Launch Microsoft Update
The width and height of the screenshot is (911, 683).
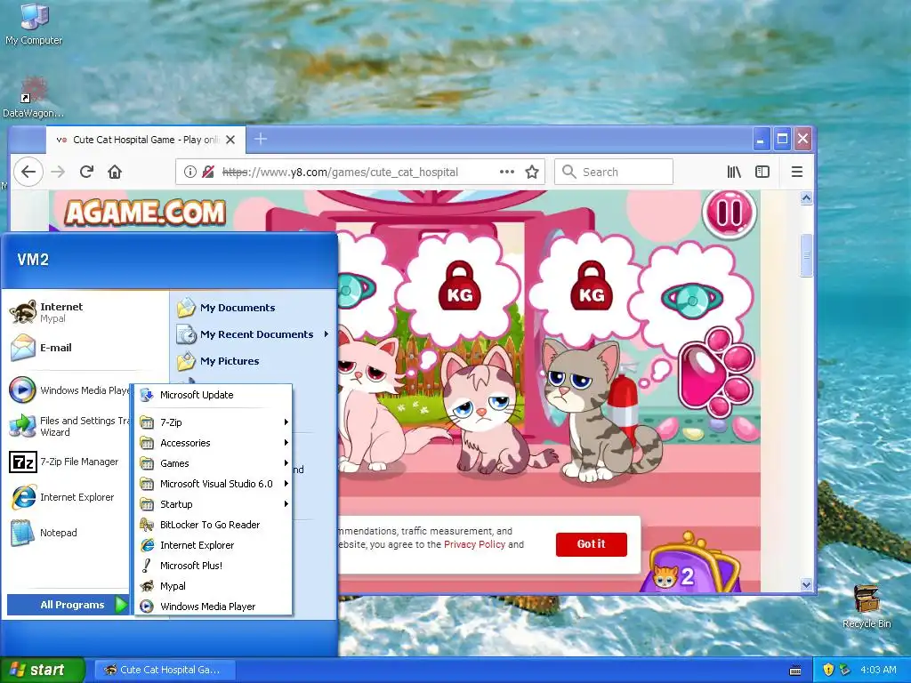(214, 395)
